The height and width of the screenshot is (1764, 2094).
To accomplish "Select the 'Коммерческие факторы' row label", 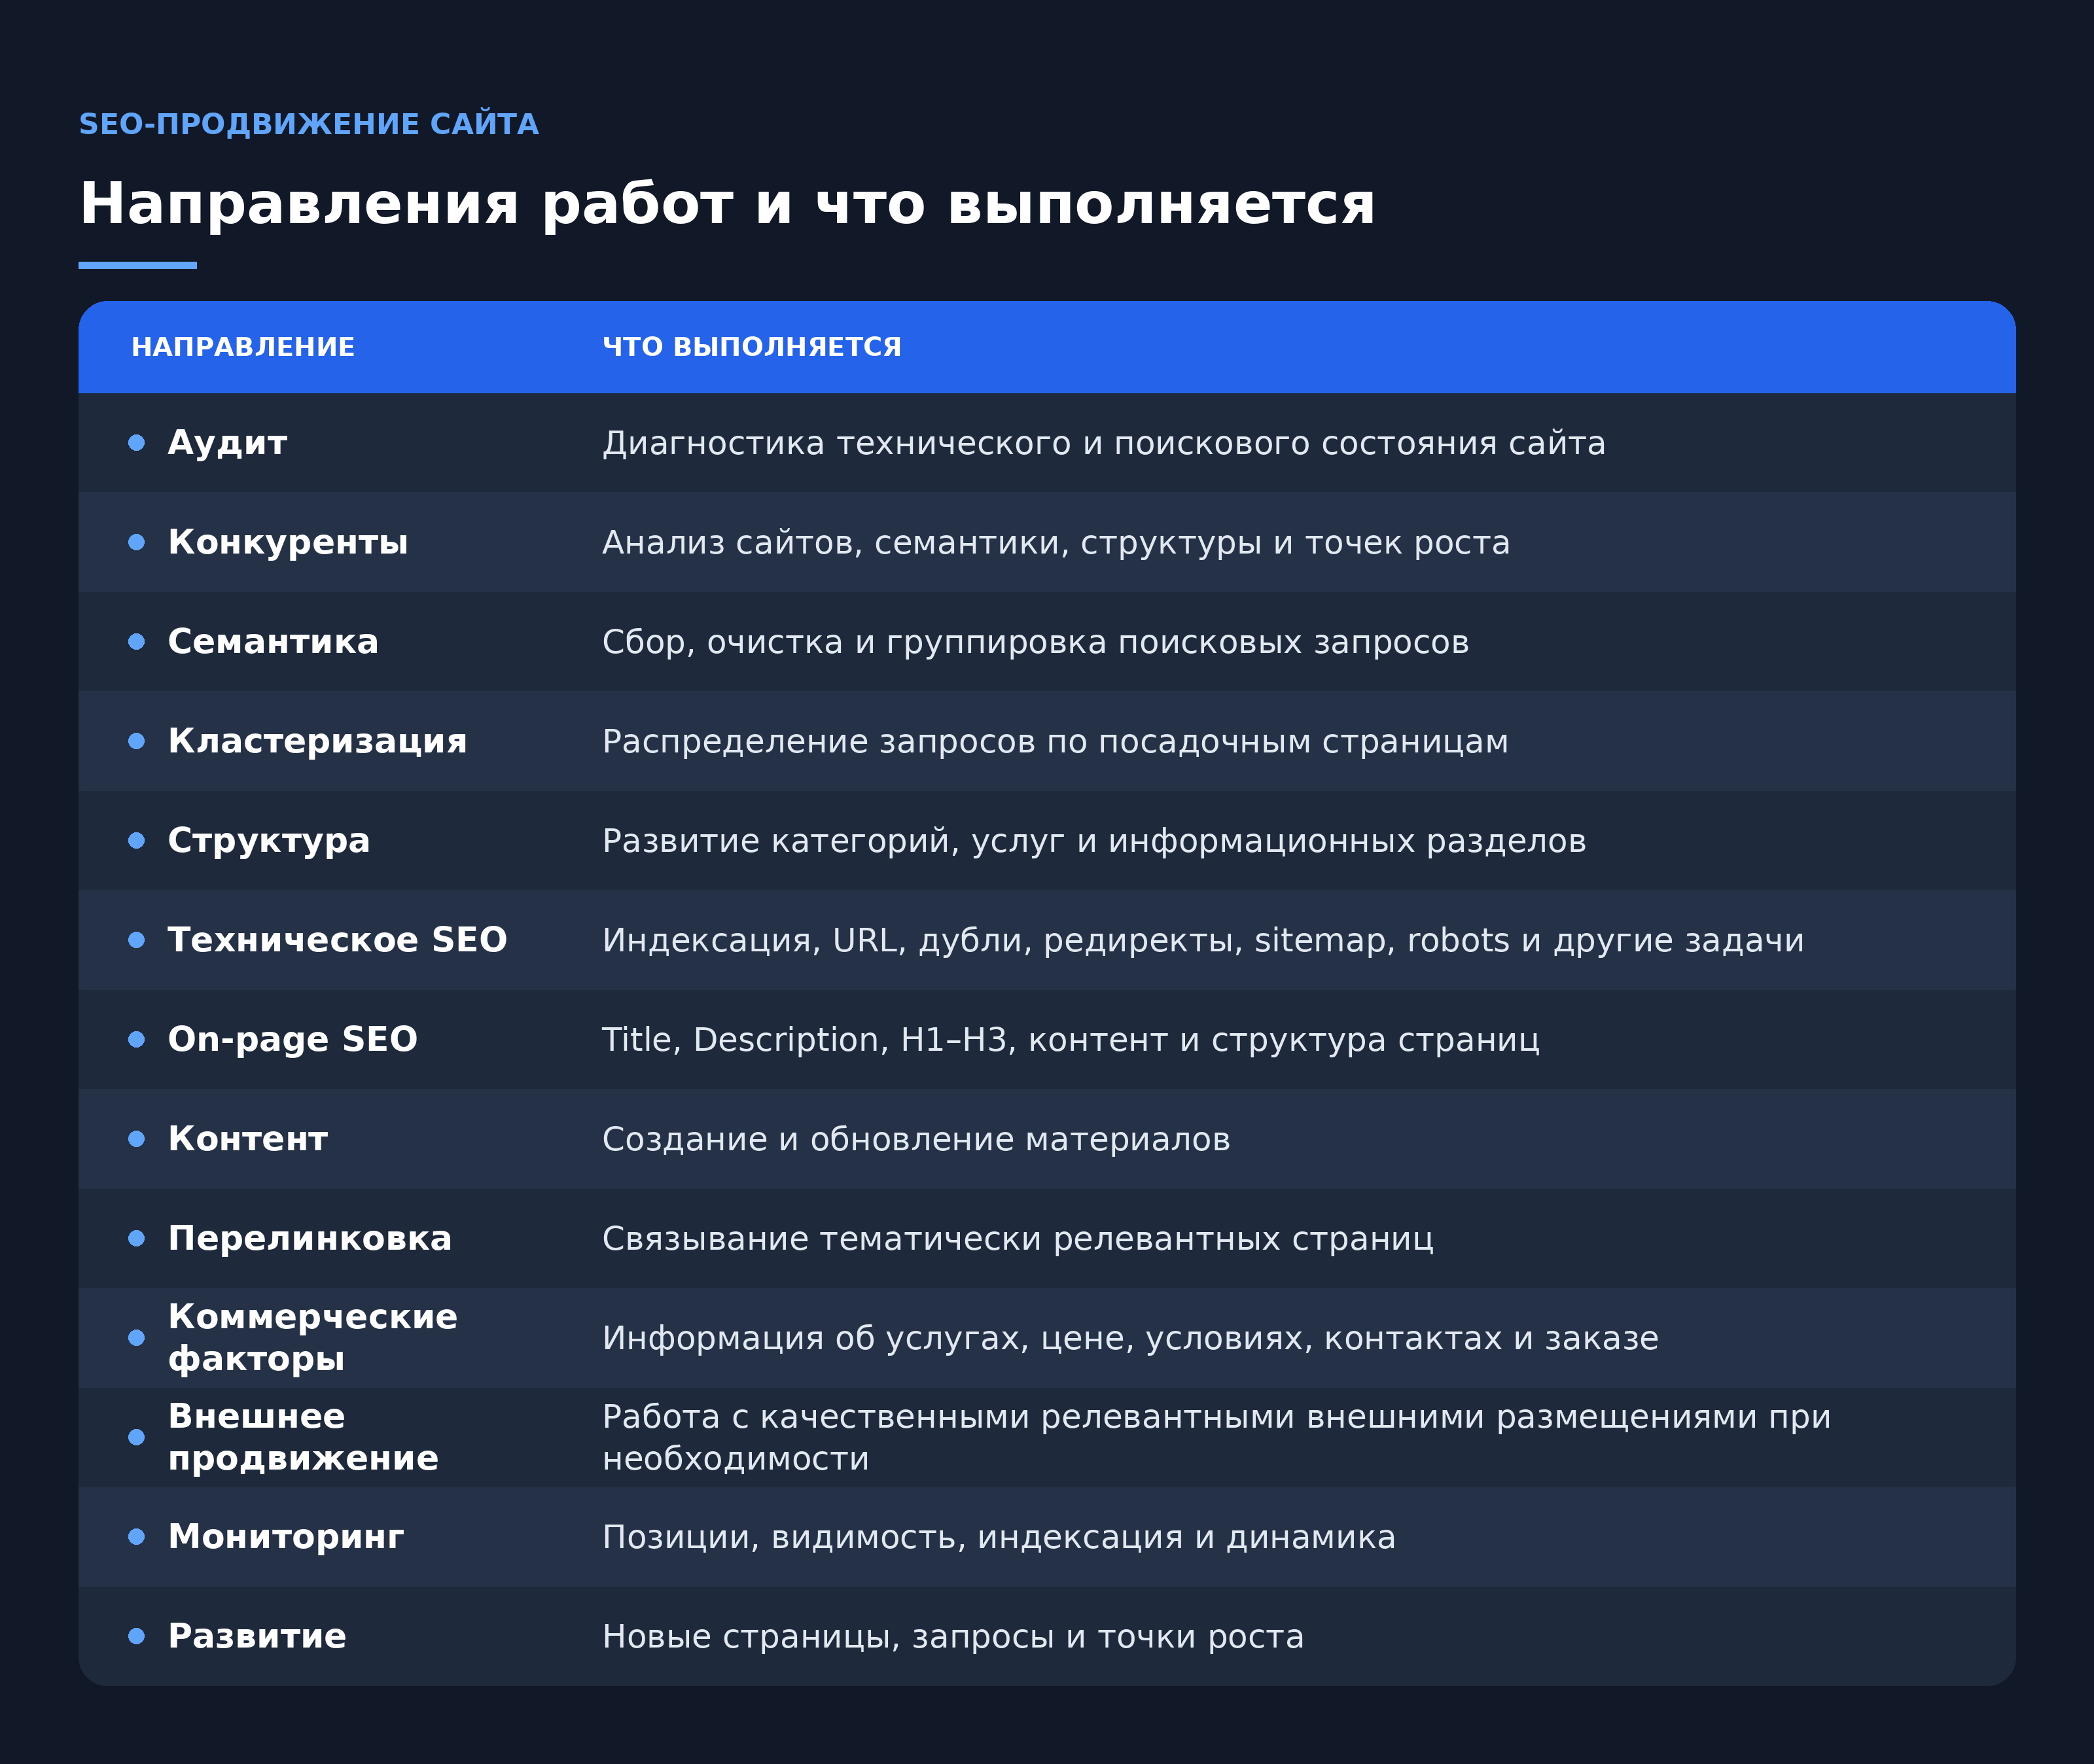I will [x=313, y=1337].
